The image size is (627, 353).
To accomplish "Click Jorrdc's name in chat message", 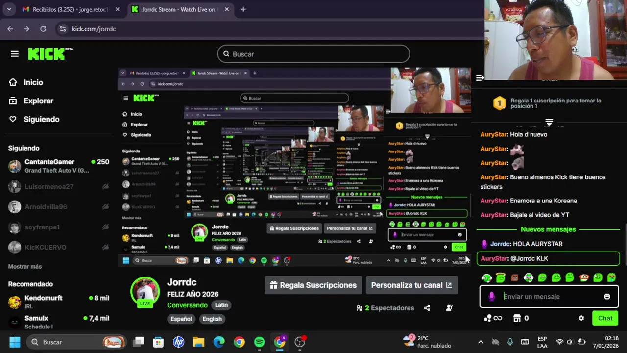I will [x=501, y=244].
